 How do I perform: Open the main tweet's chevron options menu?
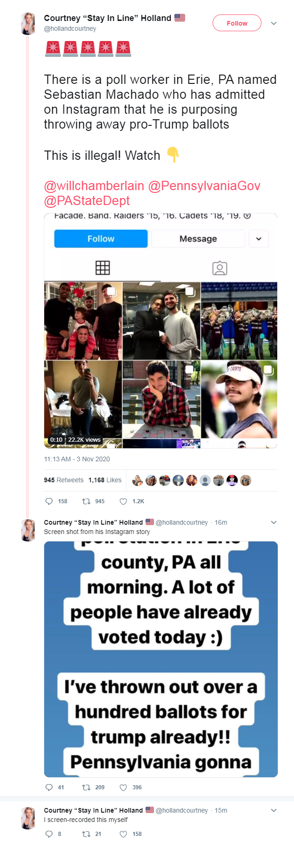tap(274, 23)
